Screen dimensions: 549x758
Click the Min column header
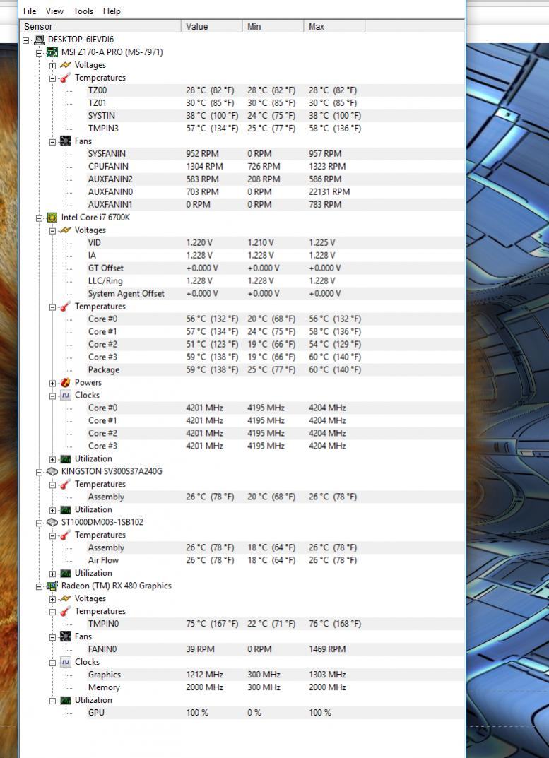[x=273, y=26]
